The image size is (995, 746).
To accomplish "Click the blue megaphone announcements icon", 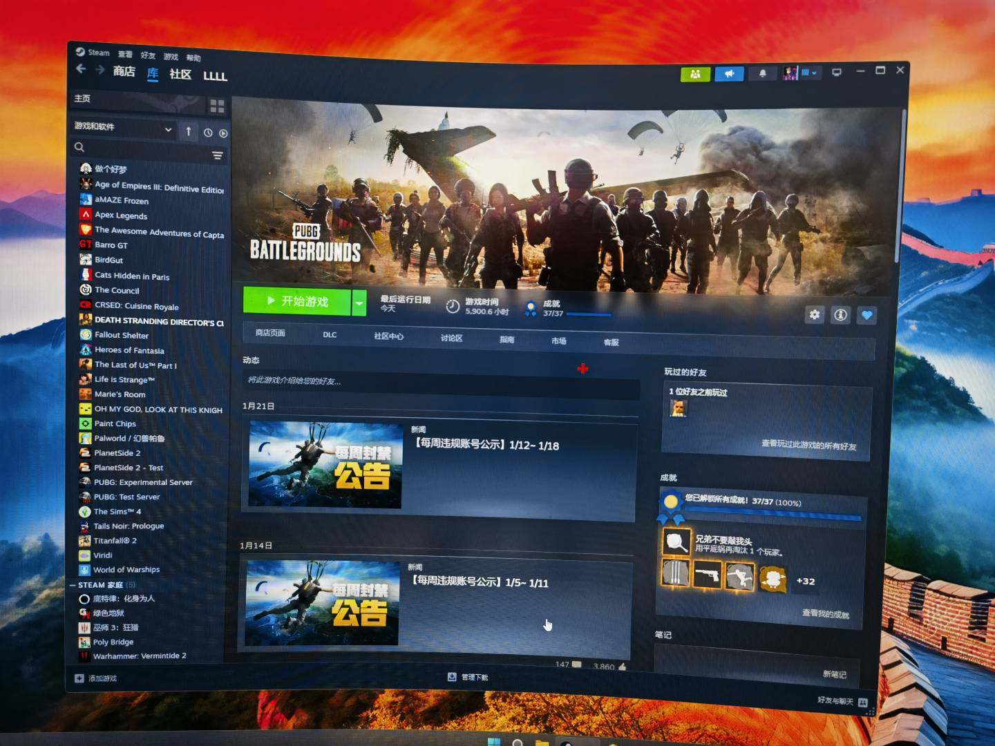I will pos(729,74).
